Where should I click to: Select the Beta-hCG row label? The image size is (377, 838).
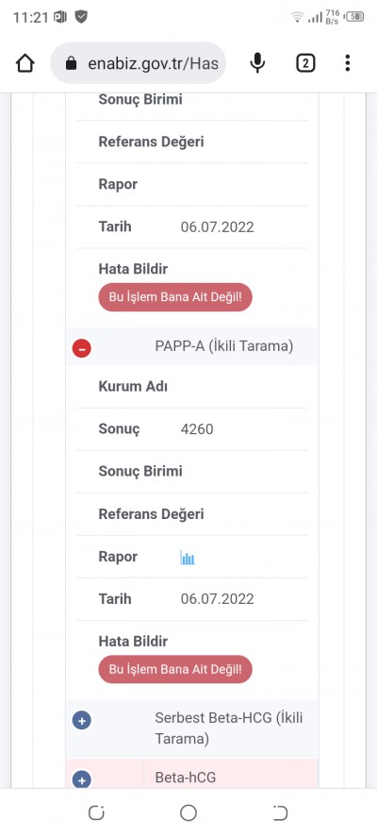[x=186, y=778]
